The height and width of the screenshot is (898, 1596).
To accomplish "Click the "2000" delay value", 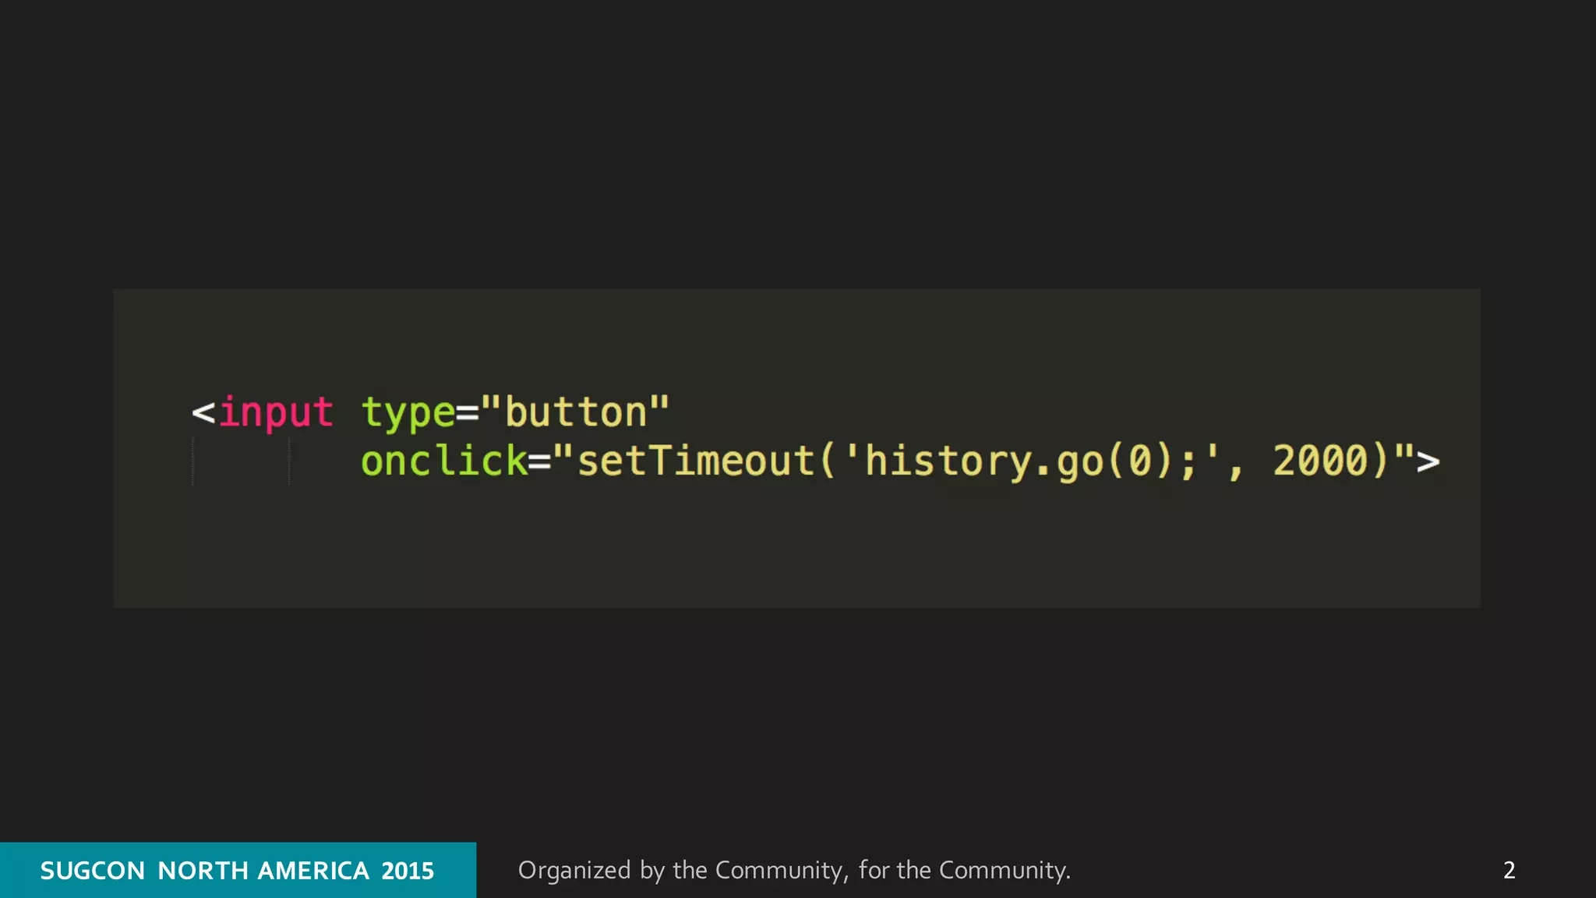I will coord(1320,461).
